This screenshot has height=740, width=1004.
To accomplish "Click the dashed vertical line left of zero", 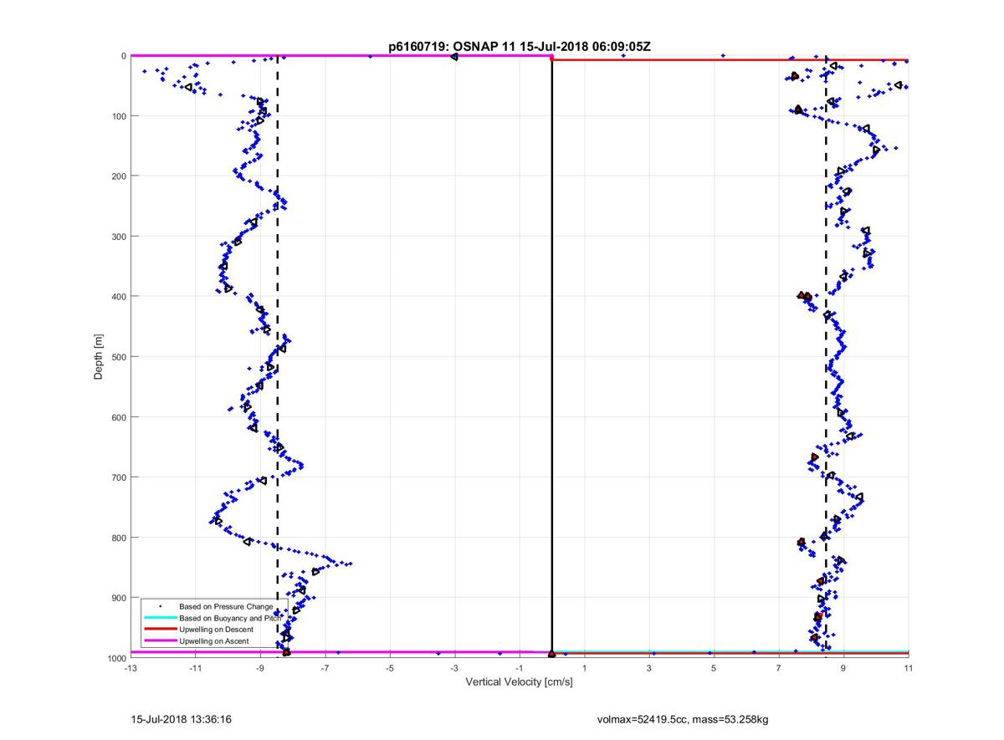I will click(x=278, y=355).
